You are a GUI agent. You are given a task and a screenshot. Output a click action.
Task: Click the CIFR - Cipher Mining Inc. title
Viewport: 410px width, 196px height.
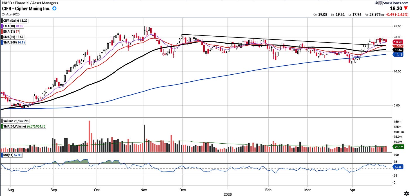pyautogui.click(x=26, y=8)
